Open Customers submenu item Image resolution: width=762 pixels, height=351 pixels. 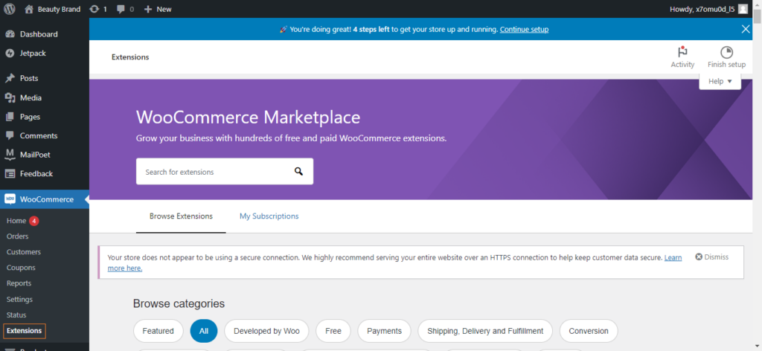pyautogui.click(x=24, y=252)
